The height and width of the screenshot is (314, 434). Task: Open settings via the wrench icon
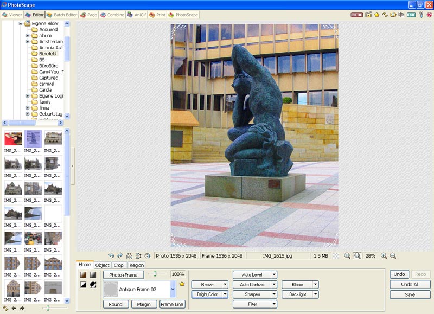[421, 15]
